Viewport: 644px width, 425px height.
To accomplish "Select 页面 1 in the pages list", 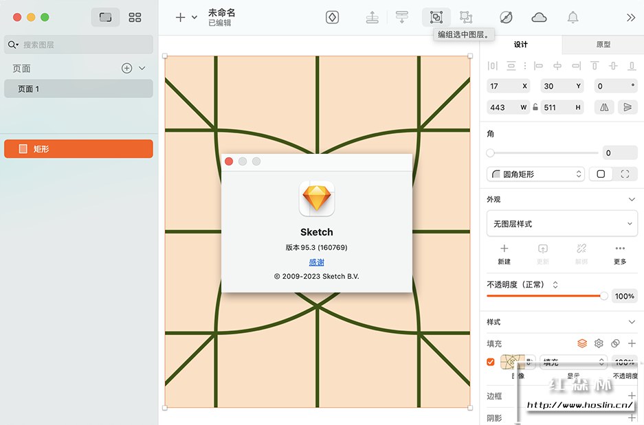I will click(x=78, y=89).
